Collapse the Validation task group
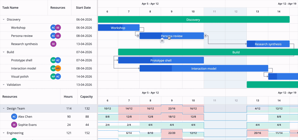Image resolution: width=298 pixels, height=140 pixels. pos(4,85)
